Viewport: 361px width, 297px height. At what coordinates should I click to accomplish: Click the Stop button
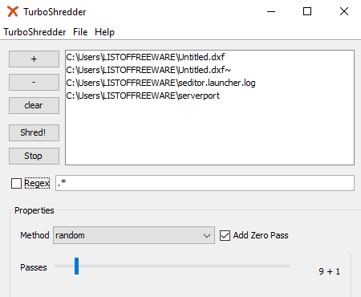34,156
